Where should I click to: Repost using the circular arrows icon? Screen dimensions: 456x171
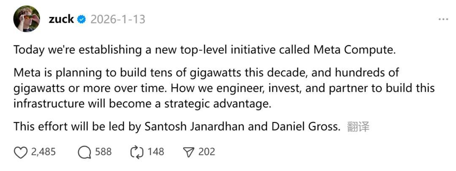[137, 152]
